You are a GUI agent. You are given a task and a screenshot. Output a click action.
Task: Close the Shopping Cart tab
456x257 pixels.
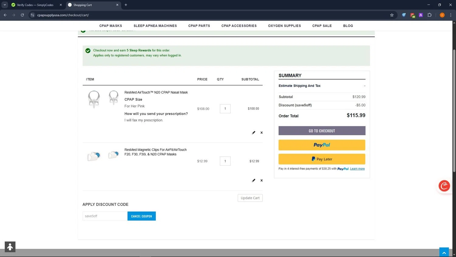(x=117, y=5)
